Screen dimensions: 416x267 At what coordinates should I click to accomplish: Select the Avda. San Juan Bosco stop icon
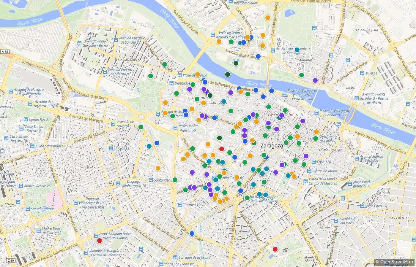tap(96, 236)
